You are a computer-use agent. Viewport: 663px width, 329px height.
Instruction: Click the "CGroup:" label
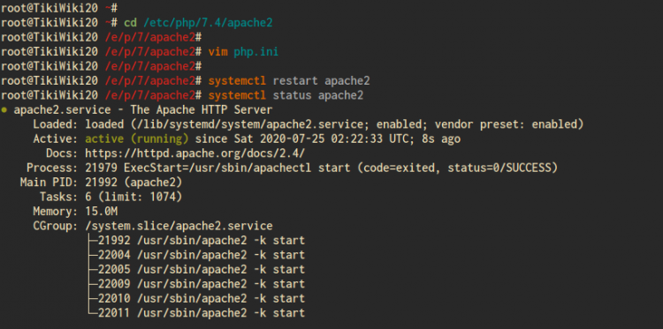pos(56,226)
